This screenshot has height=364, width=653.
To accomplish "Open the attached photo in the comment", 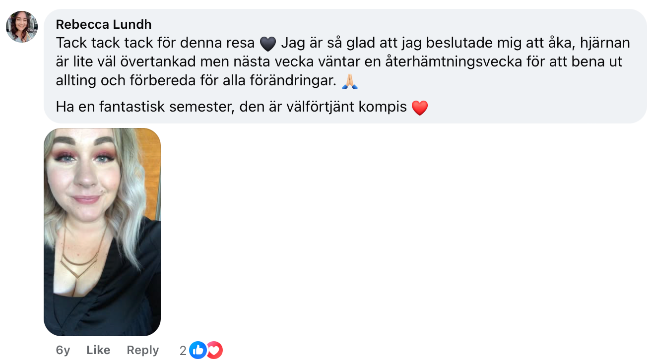I will point(102,232).
